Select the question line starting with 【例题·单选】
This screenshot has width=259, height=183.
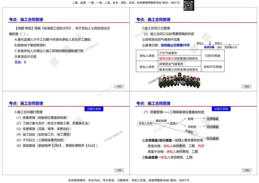pos(62,28)
